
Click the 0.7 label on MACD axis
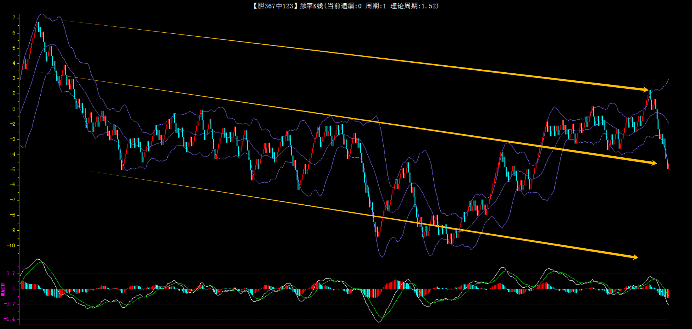tap(11, 274)
